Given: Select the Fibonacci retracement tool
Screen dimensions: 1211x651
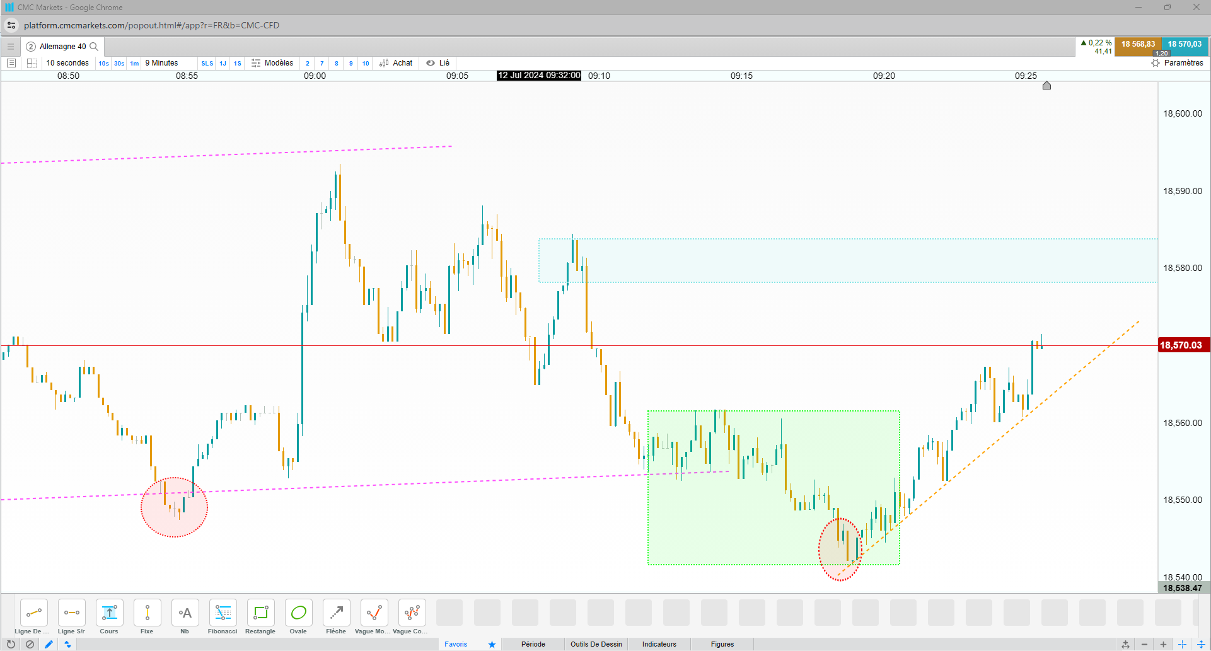Looking at the screenshot, I should pyautogui.click(x=223, y=613).
